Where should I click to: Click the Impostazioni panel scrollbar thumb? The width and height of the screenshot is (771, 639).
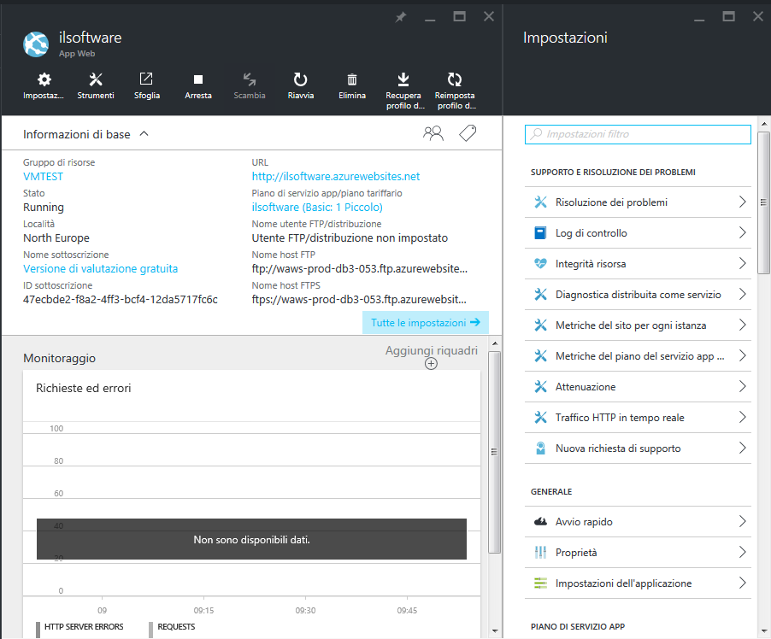tap(763, 202)
